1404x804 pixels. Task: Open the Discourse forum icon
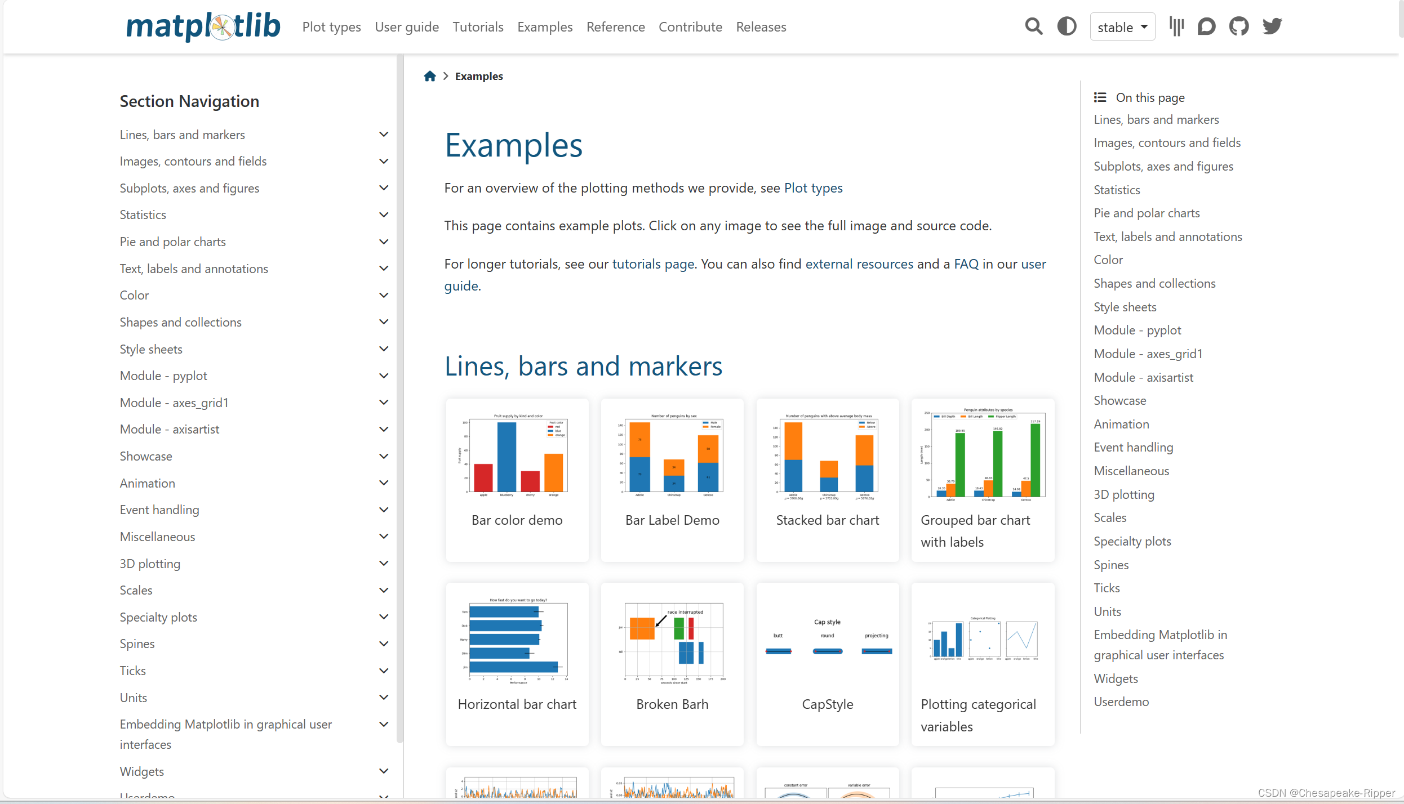tap(1206, 26)
